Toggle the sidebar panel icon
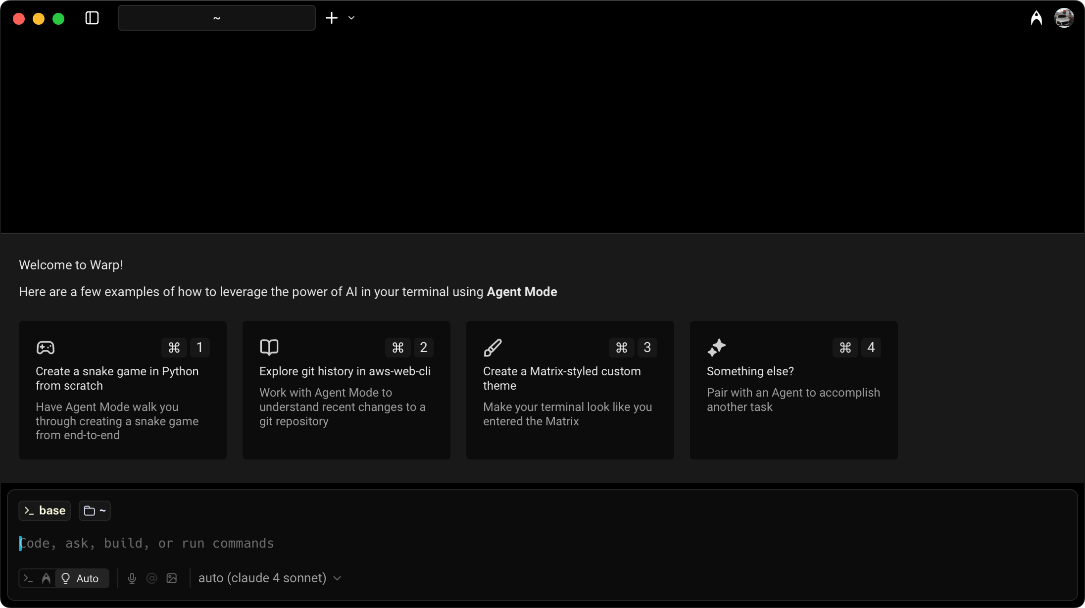 (x=92, y=18)
